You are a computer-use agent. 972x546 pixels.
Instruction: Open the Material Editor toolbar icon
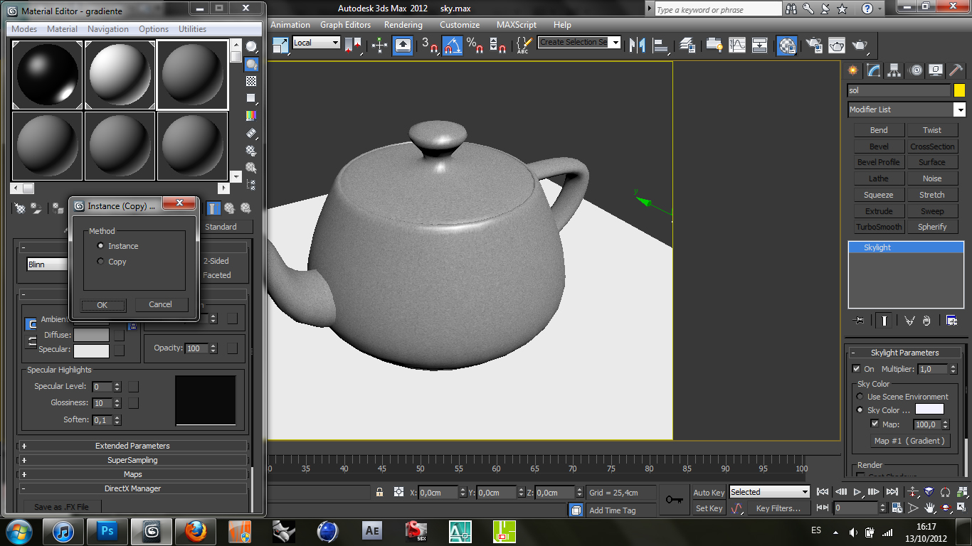pyautogui.click(x=786, y=45)
